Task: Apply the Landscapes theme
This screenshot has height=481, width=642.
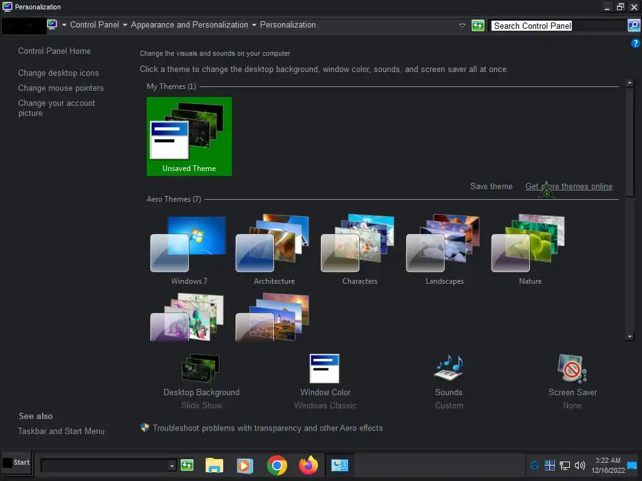Action: (x=445, y=249)
